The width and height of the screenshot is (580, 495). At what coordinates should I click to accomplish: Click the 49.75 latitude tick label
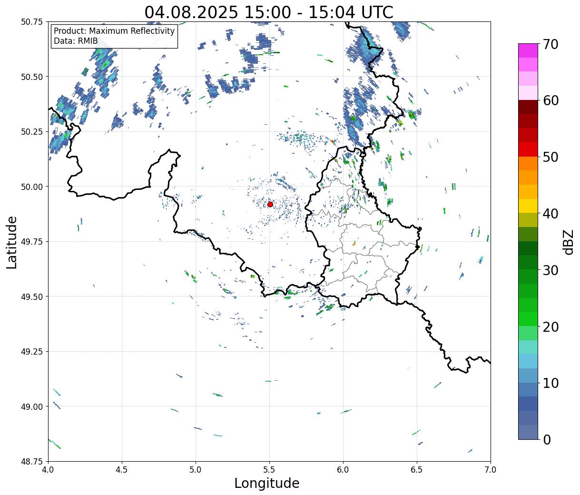[x=32, y=242]
